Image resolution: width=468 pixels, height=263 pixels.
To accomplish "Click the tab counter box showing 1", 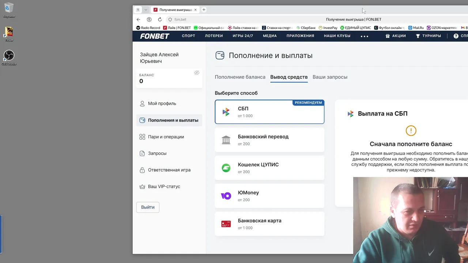I will pos(138,10).
